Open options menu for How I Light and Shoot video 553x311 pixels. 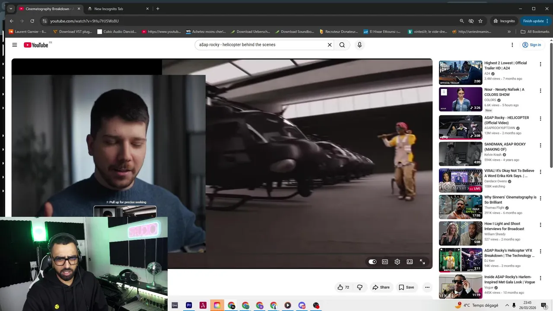click(540, 225)
